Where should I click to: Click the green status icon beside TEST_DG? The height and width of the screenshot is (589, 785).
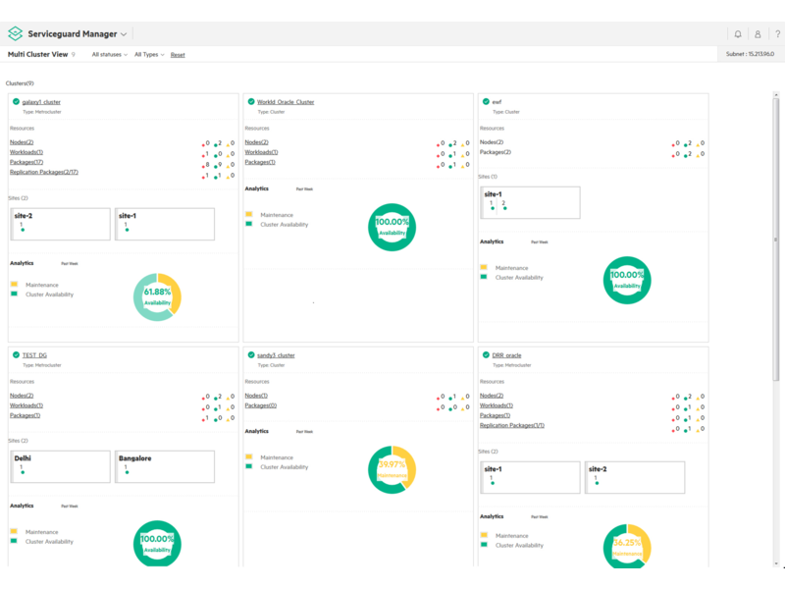[16, 355]
